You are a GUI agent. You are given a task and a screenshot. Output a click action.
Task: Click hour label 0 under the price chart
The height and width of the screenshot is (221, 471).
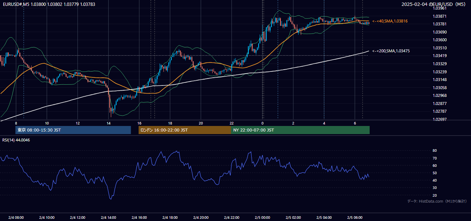tap(262, 123)
